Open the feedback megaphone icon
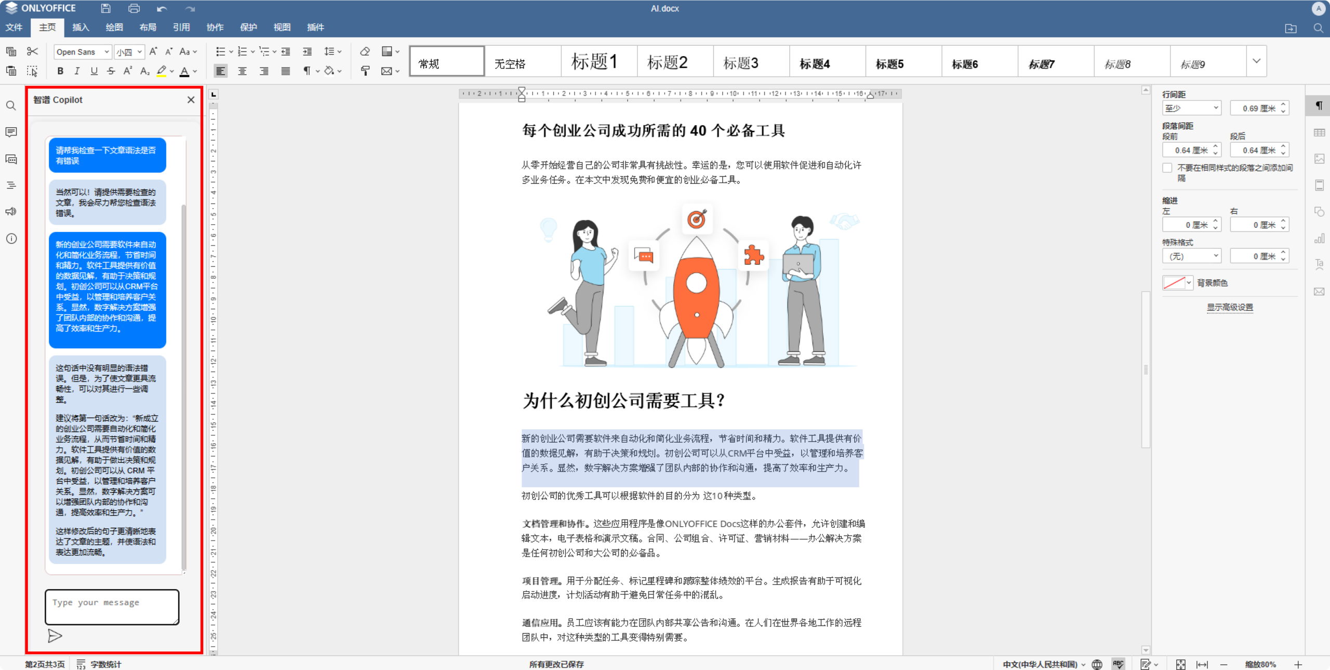1330x670 pixels. (11, 212)
